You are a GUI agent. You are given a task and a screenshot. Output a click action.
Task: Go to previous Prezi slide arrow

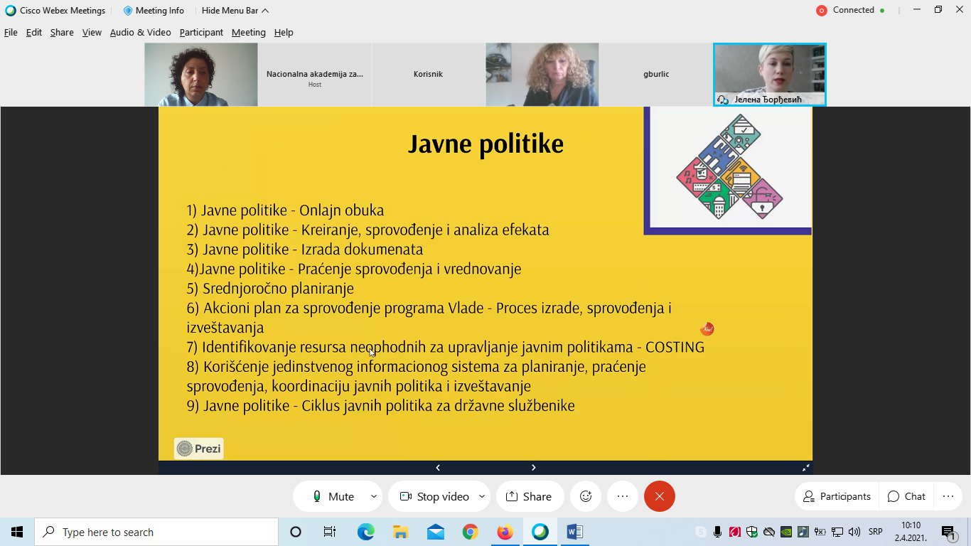(438, 468)
